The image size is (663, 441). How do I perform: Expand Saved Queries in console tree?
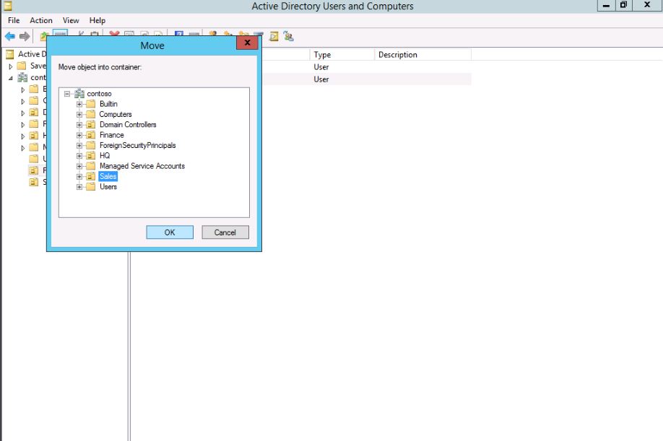(11, 66)
